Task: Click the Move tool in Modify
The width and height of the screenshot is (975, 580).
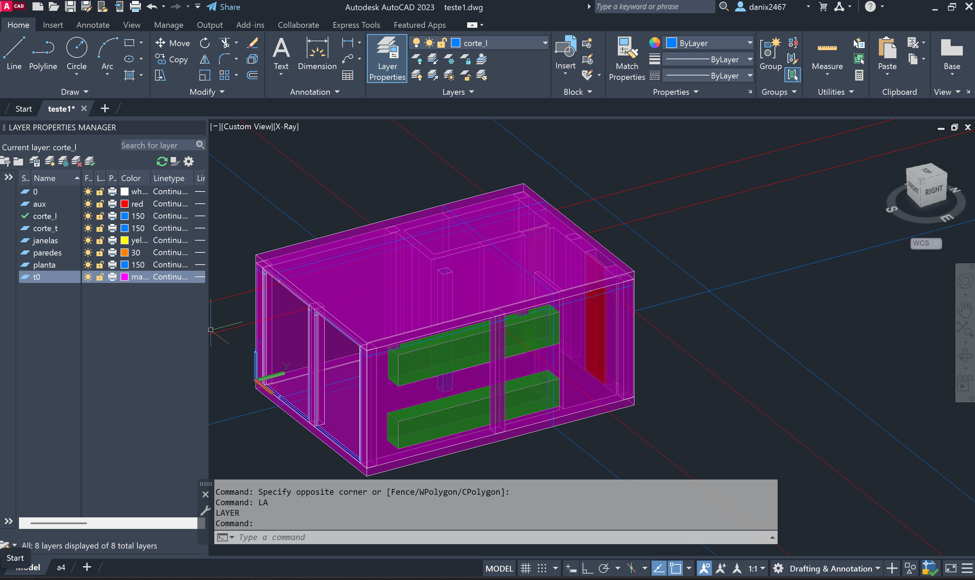Action: [172, 43]
